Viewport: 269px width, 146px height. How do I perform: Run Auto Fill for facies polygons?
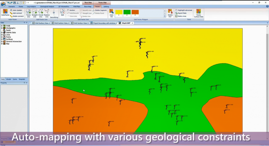tap(111, 13)
